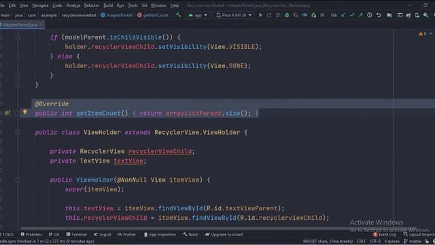Viewport: 435px width, 245px height.
Task: Toggle read-only lock icon in status bar
Action: (427, 242)
